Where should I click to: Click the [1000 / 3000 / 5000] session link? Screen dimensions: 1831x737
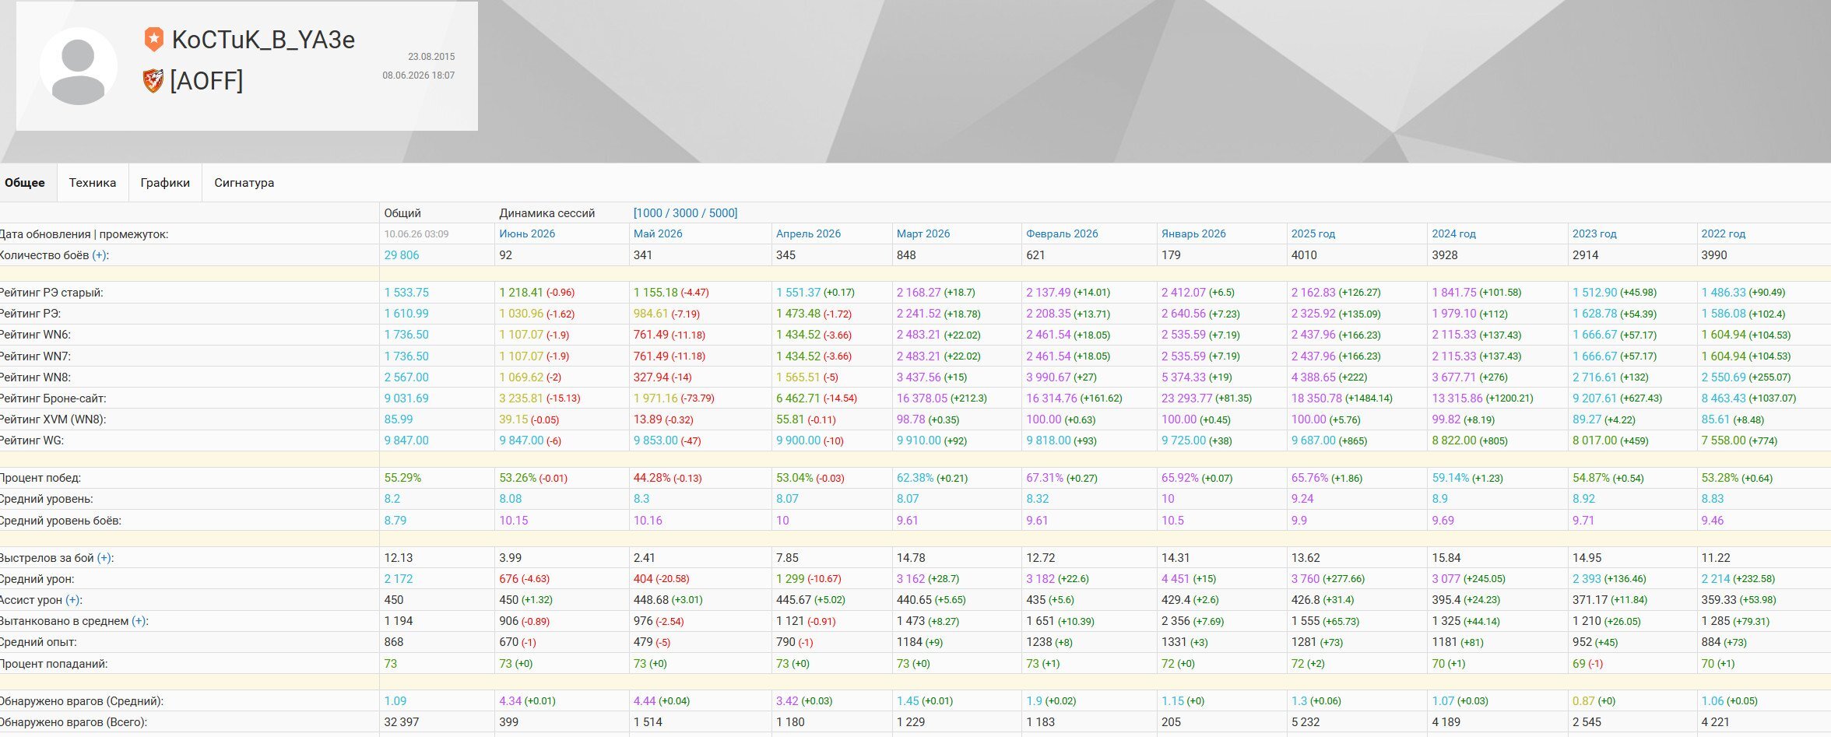(x=685, y=213)
